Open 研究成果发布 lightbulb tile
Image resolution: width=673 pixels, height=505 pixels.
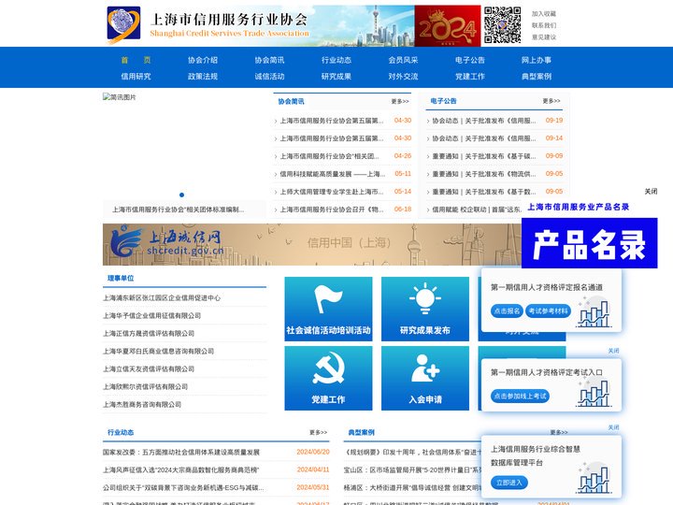click(425, 309)
